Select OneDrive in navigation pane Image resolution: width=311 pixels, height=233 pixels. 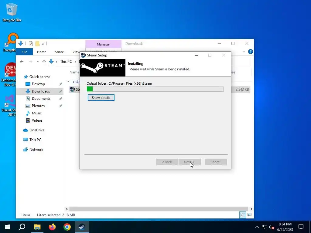click(x=37, y=130)
